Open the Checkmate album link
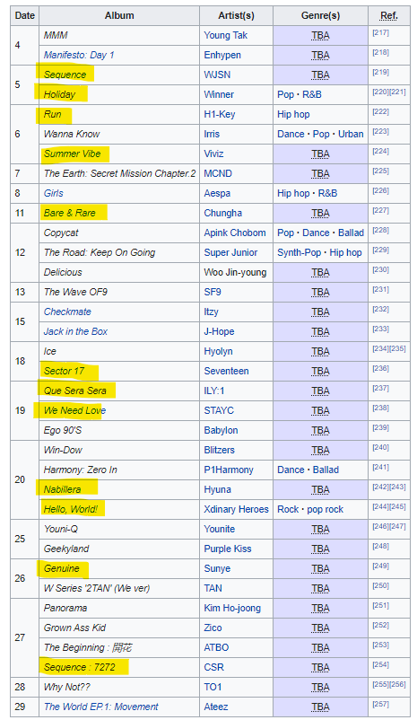Image resolution: width=417 pixels, height=720 pixels. tap(67, 312)
